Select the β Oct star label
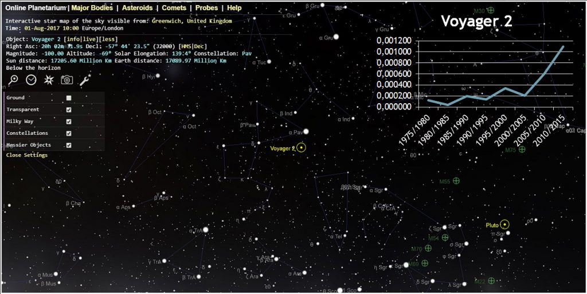587x294 pixels. click(155, 112)
